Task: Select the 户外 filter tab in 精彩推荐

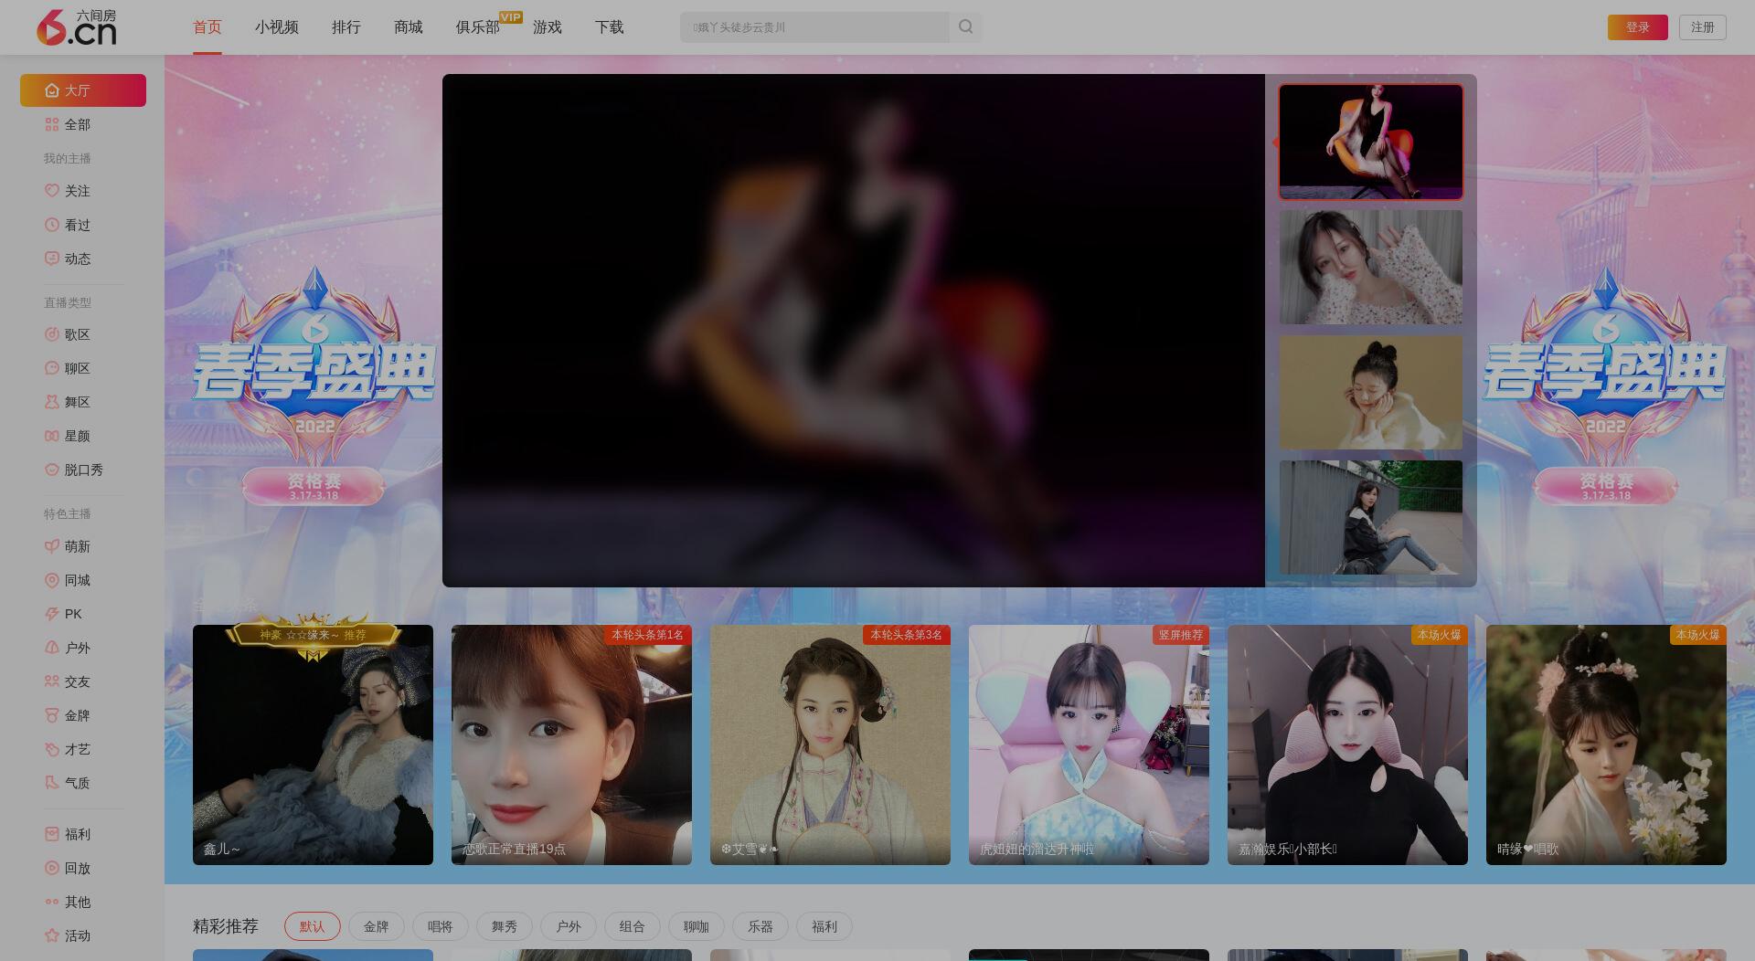Action: tap(569, 926)
